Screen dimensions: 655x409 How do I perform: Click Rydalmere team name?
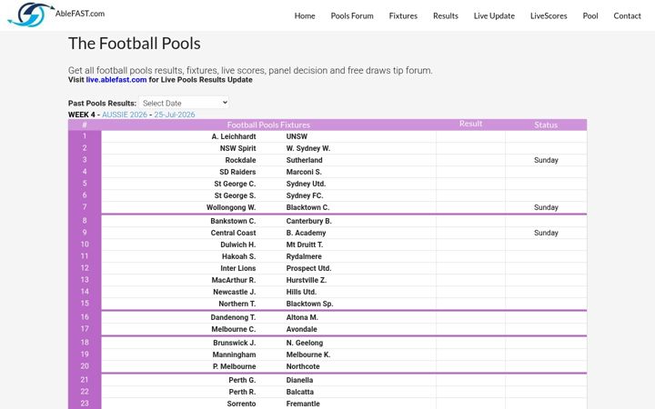pos(304,256)
